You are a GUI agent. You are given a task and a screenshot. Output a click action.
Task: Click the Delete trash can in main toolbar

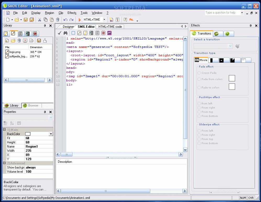[58, 20]
